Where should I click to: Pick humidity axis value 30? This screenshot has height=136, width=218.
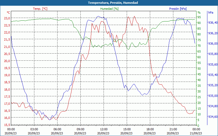(x=199, y=91)
